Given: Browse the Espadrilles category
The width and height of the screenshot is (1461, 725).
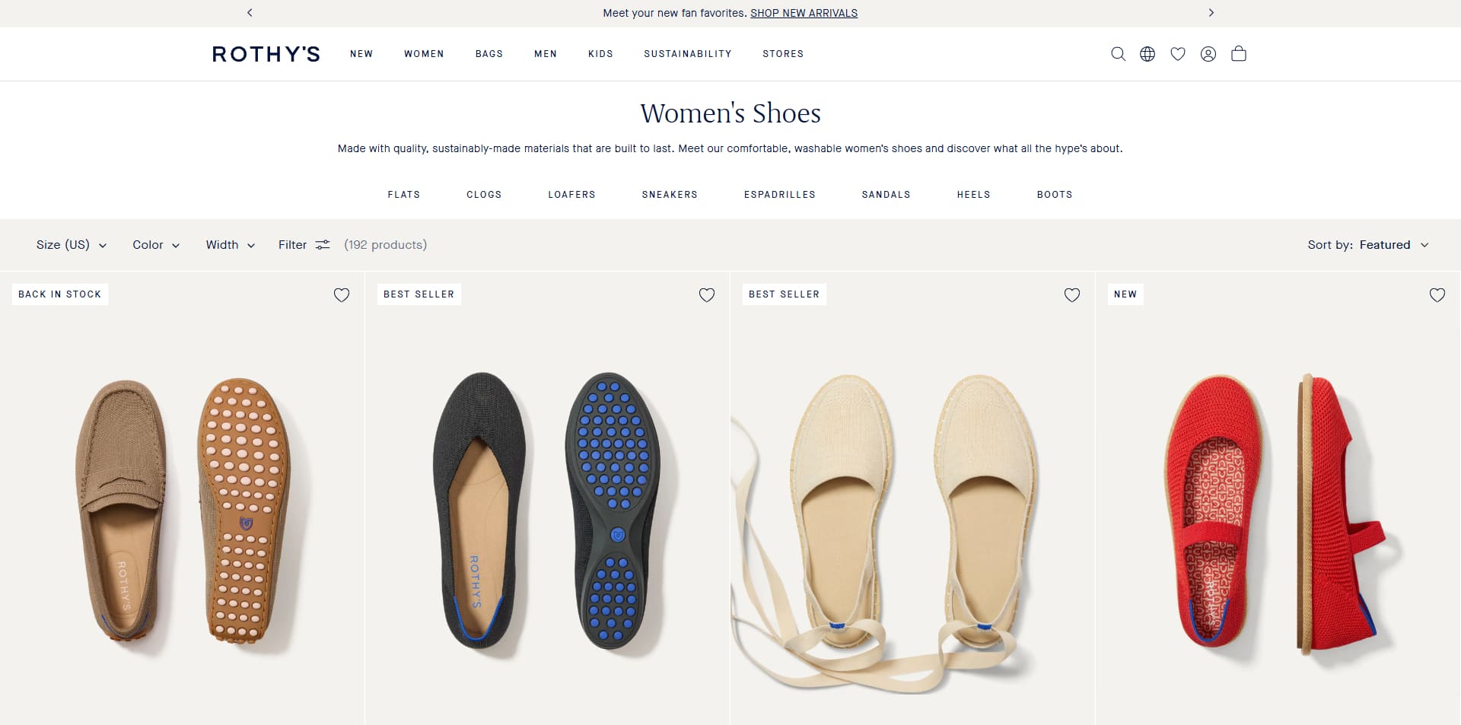Looking at the screenshot, I should pyautogui.click(x=780, y=195).
